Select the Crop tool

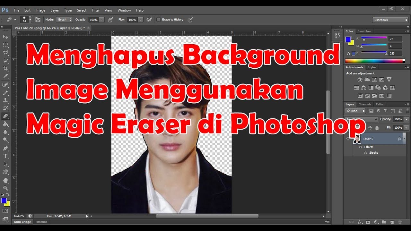[5, 68]
